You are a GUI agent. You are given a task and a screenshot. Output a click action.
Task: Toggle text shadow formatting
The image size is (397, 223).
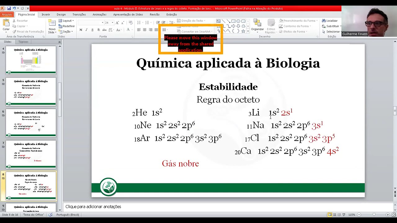[x=98, y=30]
